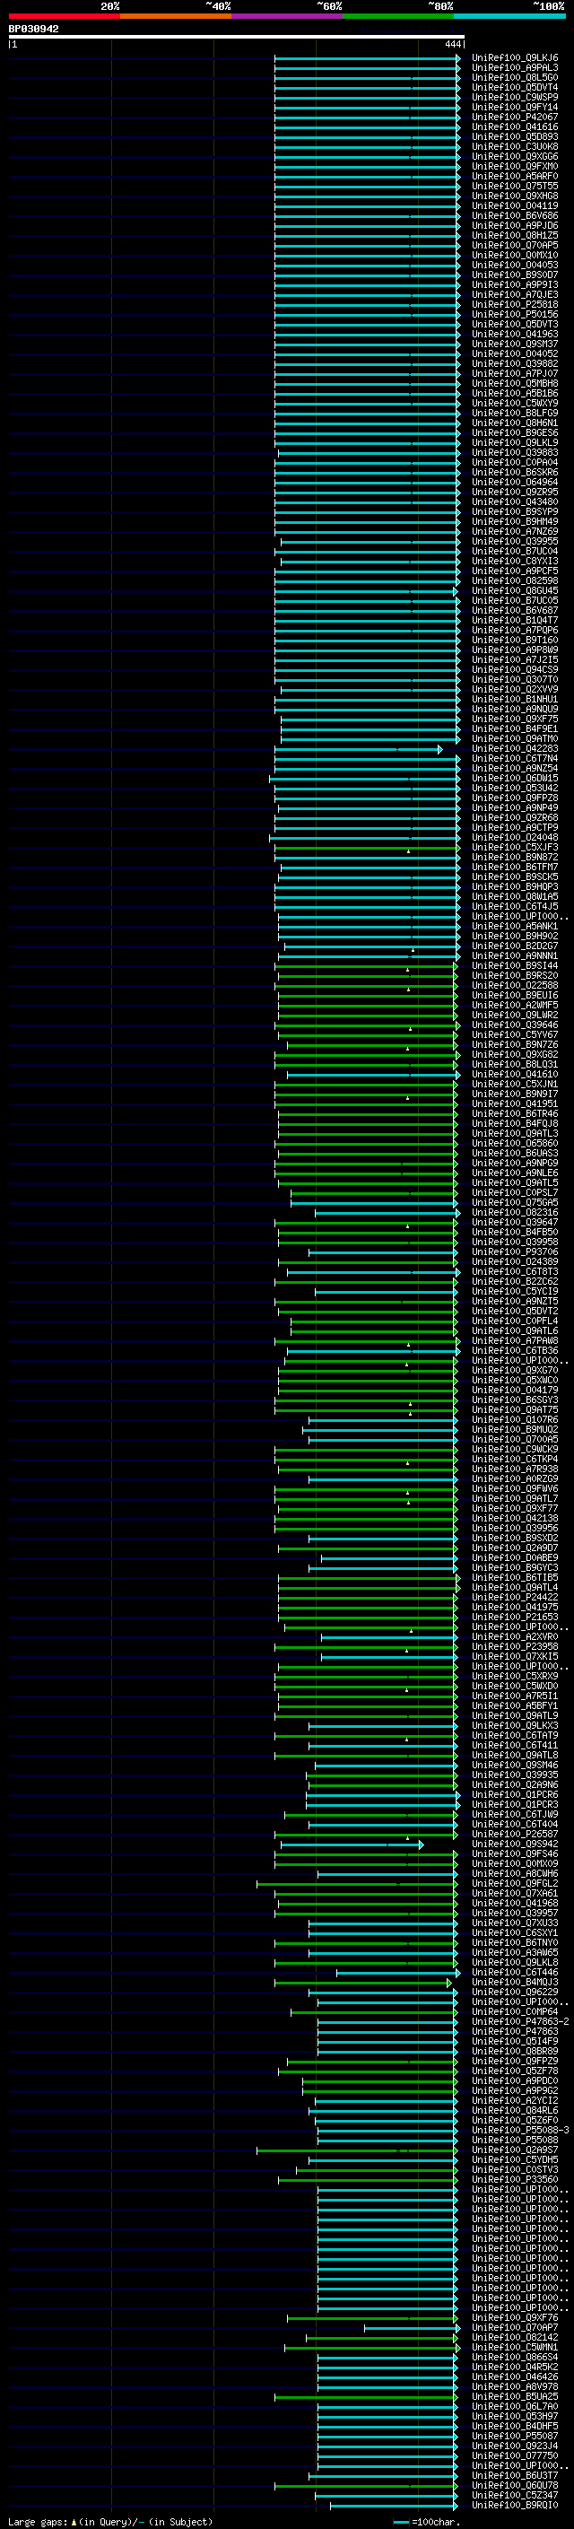This screenshot has height=2529, width=574.
Task: Select label UniRef100_Q9XGG6
Action: click(x=514, y=156)
